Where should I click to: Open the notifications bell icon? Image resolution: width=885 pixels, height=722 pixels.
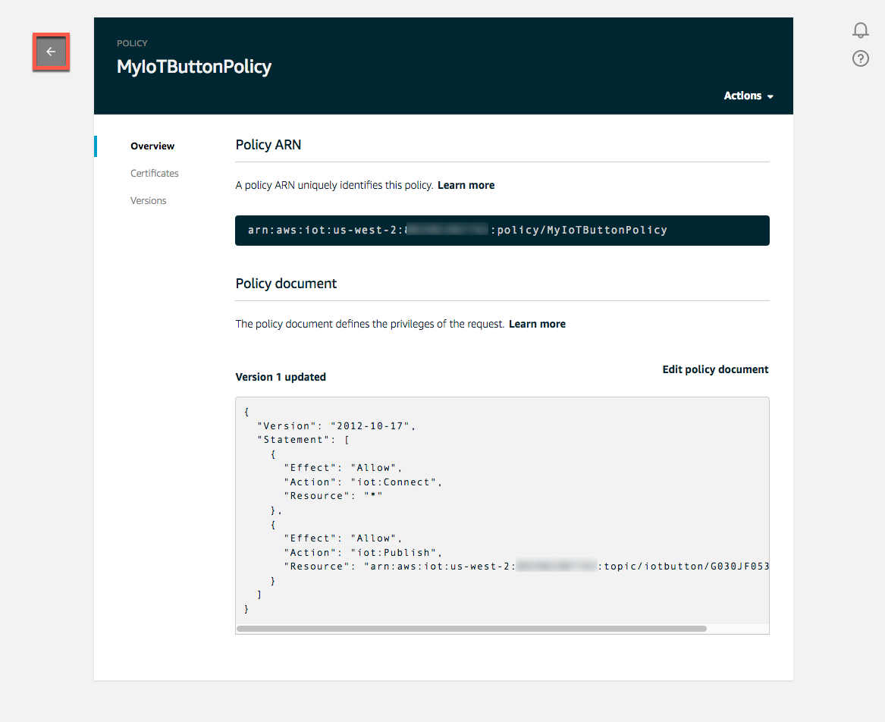[x=860, y=30]
